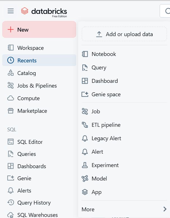Open Recents in sidebar

[x=39, y=60]
